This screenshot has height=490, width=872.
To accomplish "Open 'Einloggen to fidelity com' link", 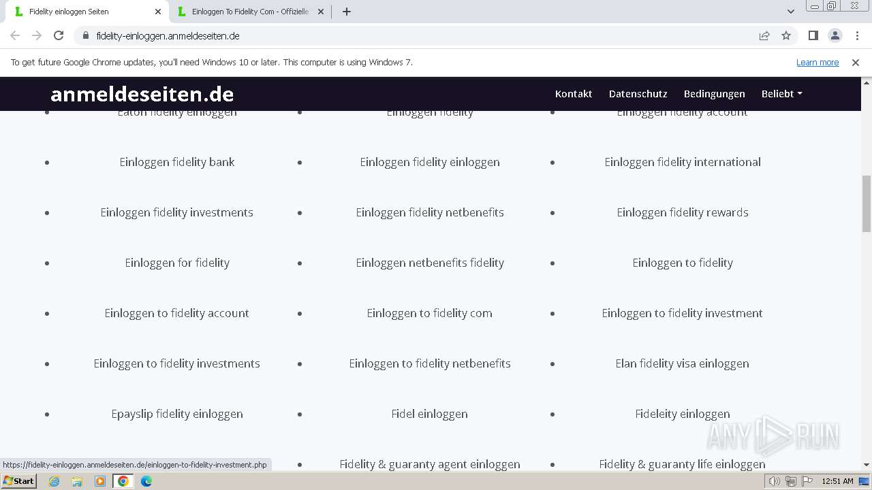I will click(430, 313).
